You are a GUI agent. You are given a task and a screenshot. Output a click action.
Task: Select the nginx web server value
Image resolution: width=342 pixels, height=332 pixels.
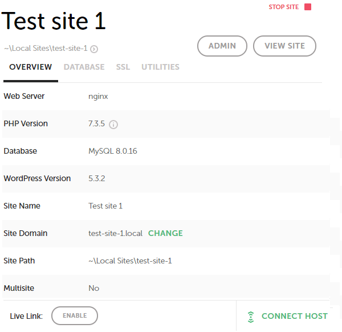pos(98,97)
